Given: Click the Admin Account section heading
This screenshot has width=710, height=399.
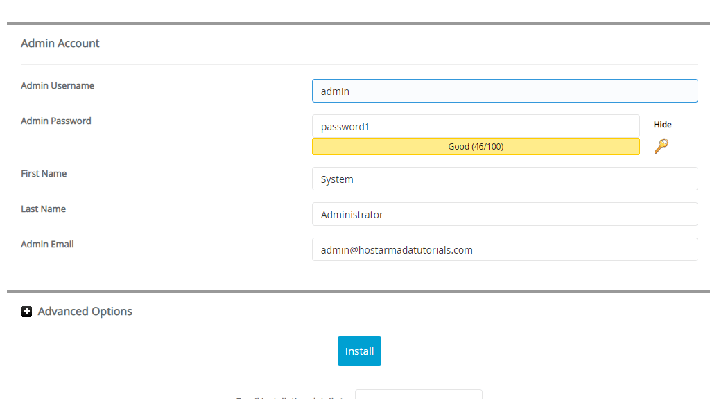Looking at the screenshot, I should 60,44.
